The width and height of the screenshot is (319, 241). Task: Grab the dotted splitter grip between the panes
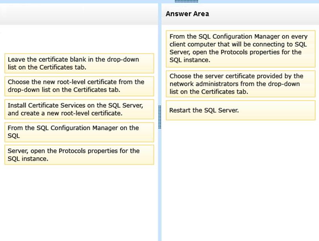(160, 117)
